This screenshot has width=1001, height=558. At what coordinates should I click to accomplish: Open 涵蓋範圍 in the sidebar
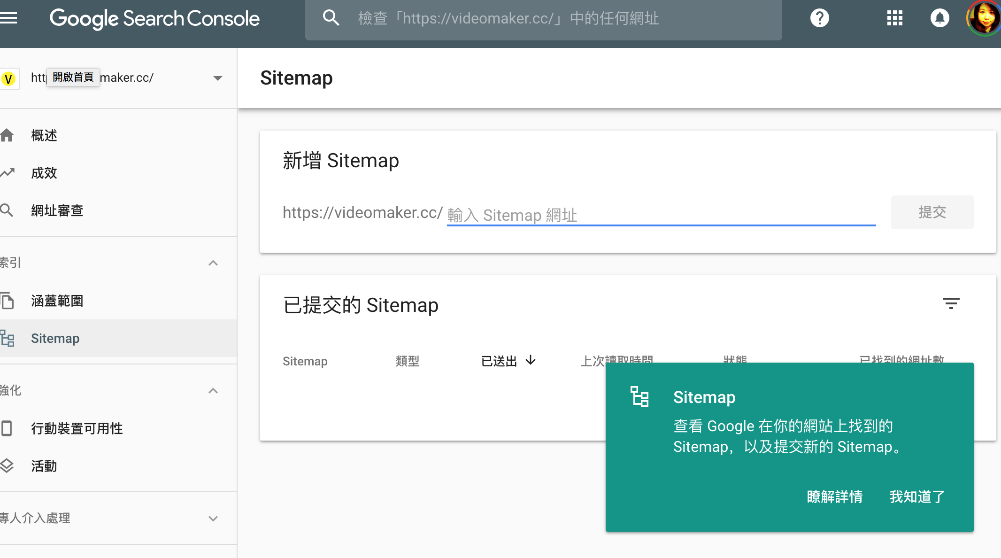pyautogui.click(x=118, y=301)
